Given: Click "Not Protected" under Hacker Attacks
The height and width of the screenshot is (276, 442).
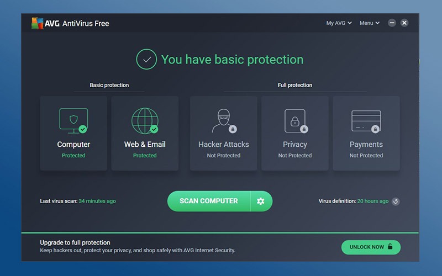Looking at the screenshot, I should pyautogui.click(x=224, y=156).
